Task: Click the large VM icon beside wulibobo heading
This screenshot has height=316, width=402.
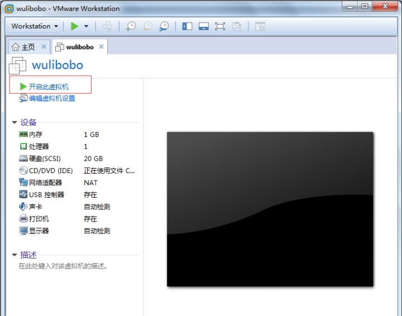Action: tap(17, 66)
